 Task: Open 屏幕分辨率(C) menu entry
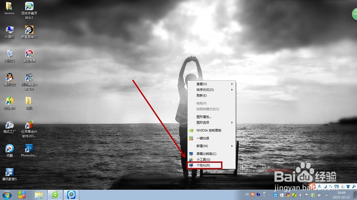(211, 154)
